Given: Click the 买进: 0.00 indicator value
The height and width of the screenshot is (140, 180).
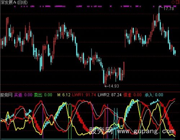Looking at the screenshot, I should [x=23, y=95].
